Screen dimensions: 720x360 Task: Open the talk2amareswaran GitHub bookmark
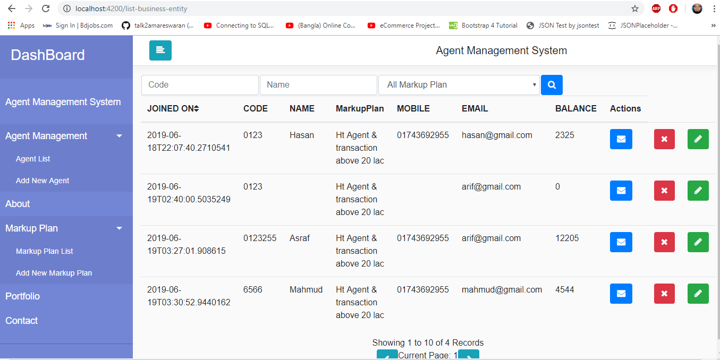[x=158, y=25]
